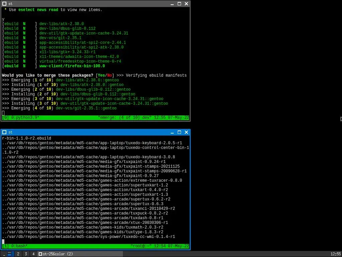This screenshot has width=342, height=257.
Task: Close the bottom st terminal window
Action: pyautogui.click(x=186, y=132)
